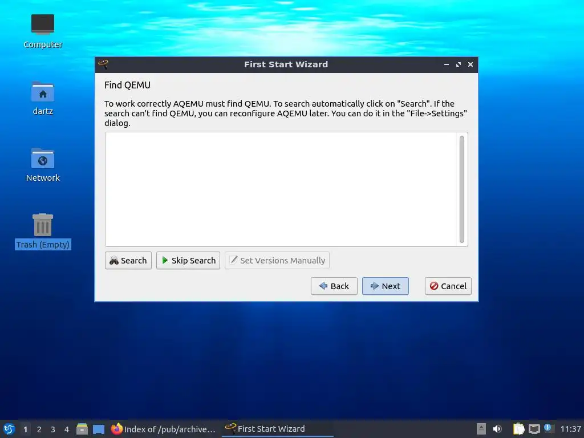
Task: Click Skip Search button
Action: 188,260
